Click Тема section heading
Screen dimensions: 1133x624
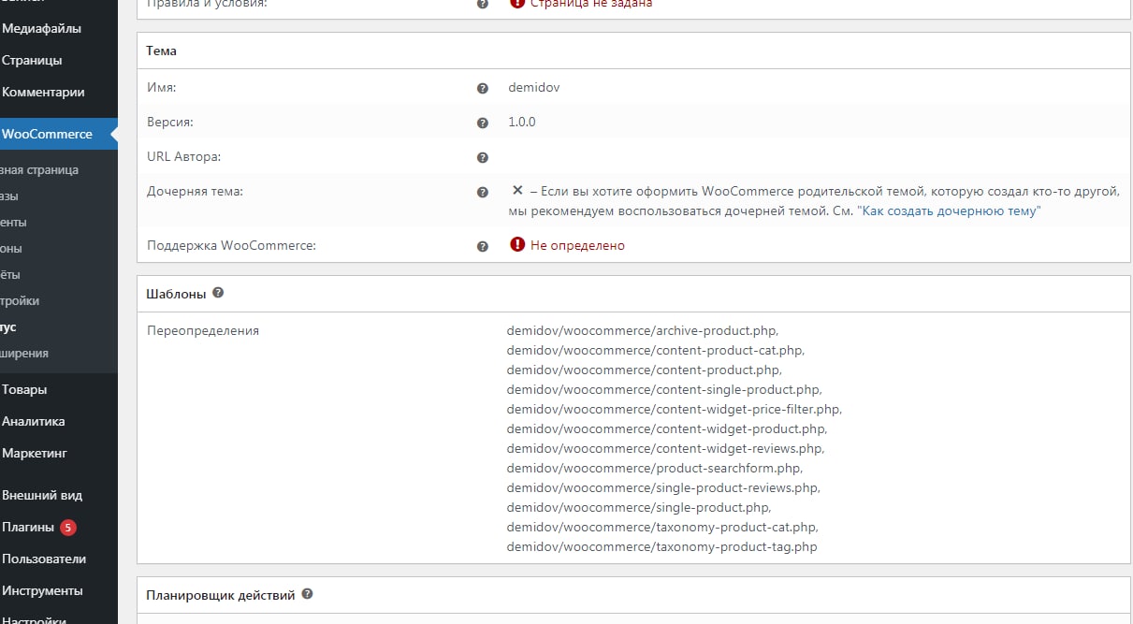coord(162,51)
